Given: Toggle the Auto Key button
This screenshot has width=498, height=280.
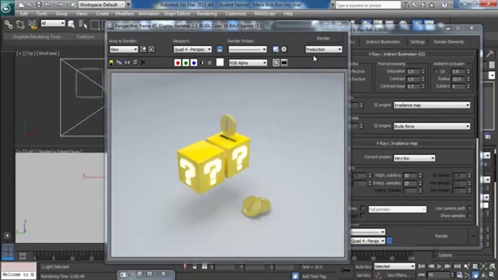Looking at the screenshot, I should [363, 266].
